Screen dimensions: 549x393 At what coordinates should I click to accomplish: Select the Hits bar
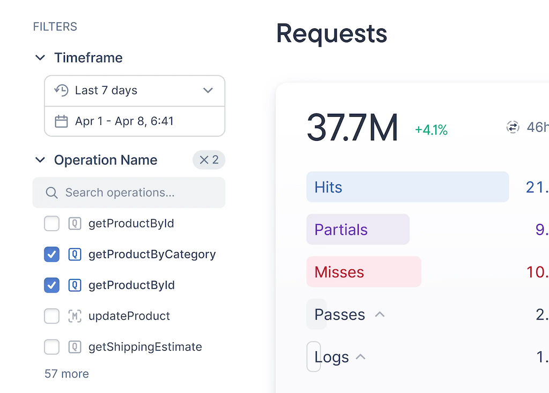[407, 187]
